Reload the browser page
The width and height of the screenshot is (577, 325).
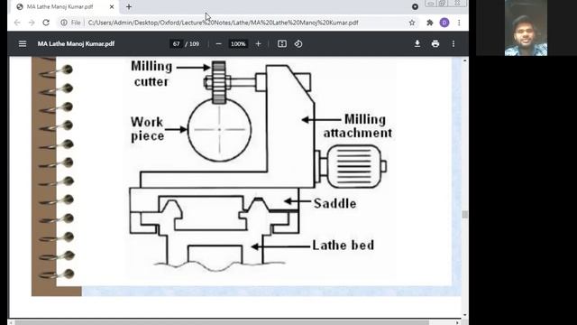(46, 23)
